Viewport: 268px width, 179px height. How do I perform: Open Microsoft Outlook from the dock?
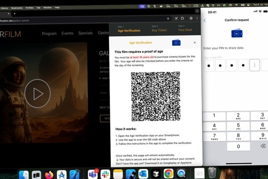[143, 174]
